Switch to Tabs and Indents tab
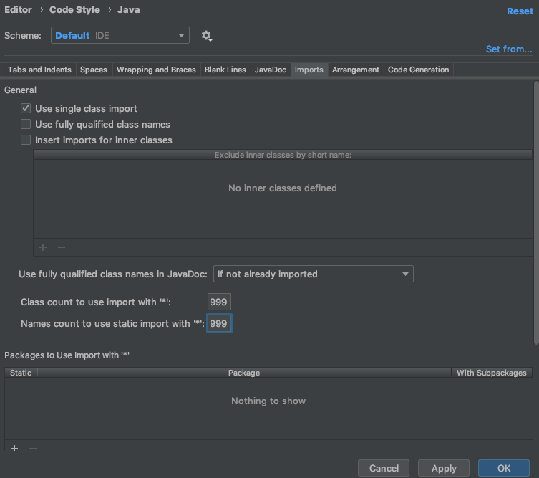 tap(39, 70)
